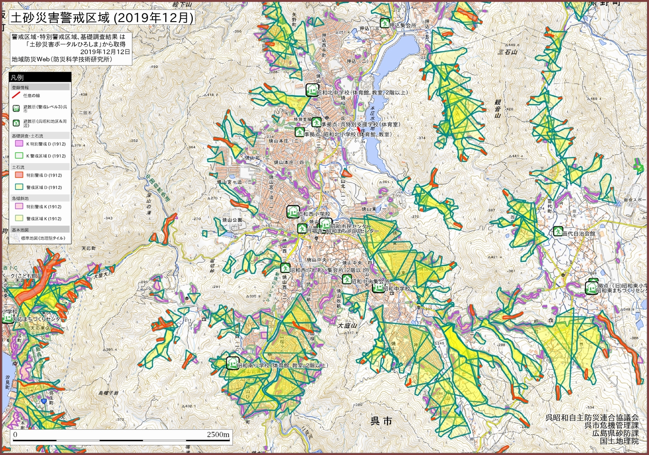Click the 昭和西ふれあい集会所 evacuation icon
649x455 pixels.
coord(285,268)
